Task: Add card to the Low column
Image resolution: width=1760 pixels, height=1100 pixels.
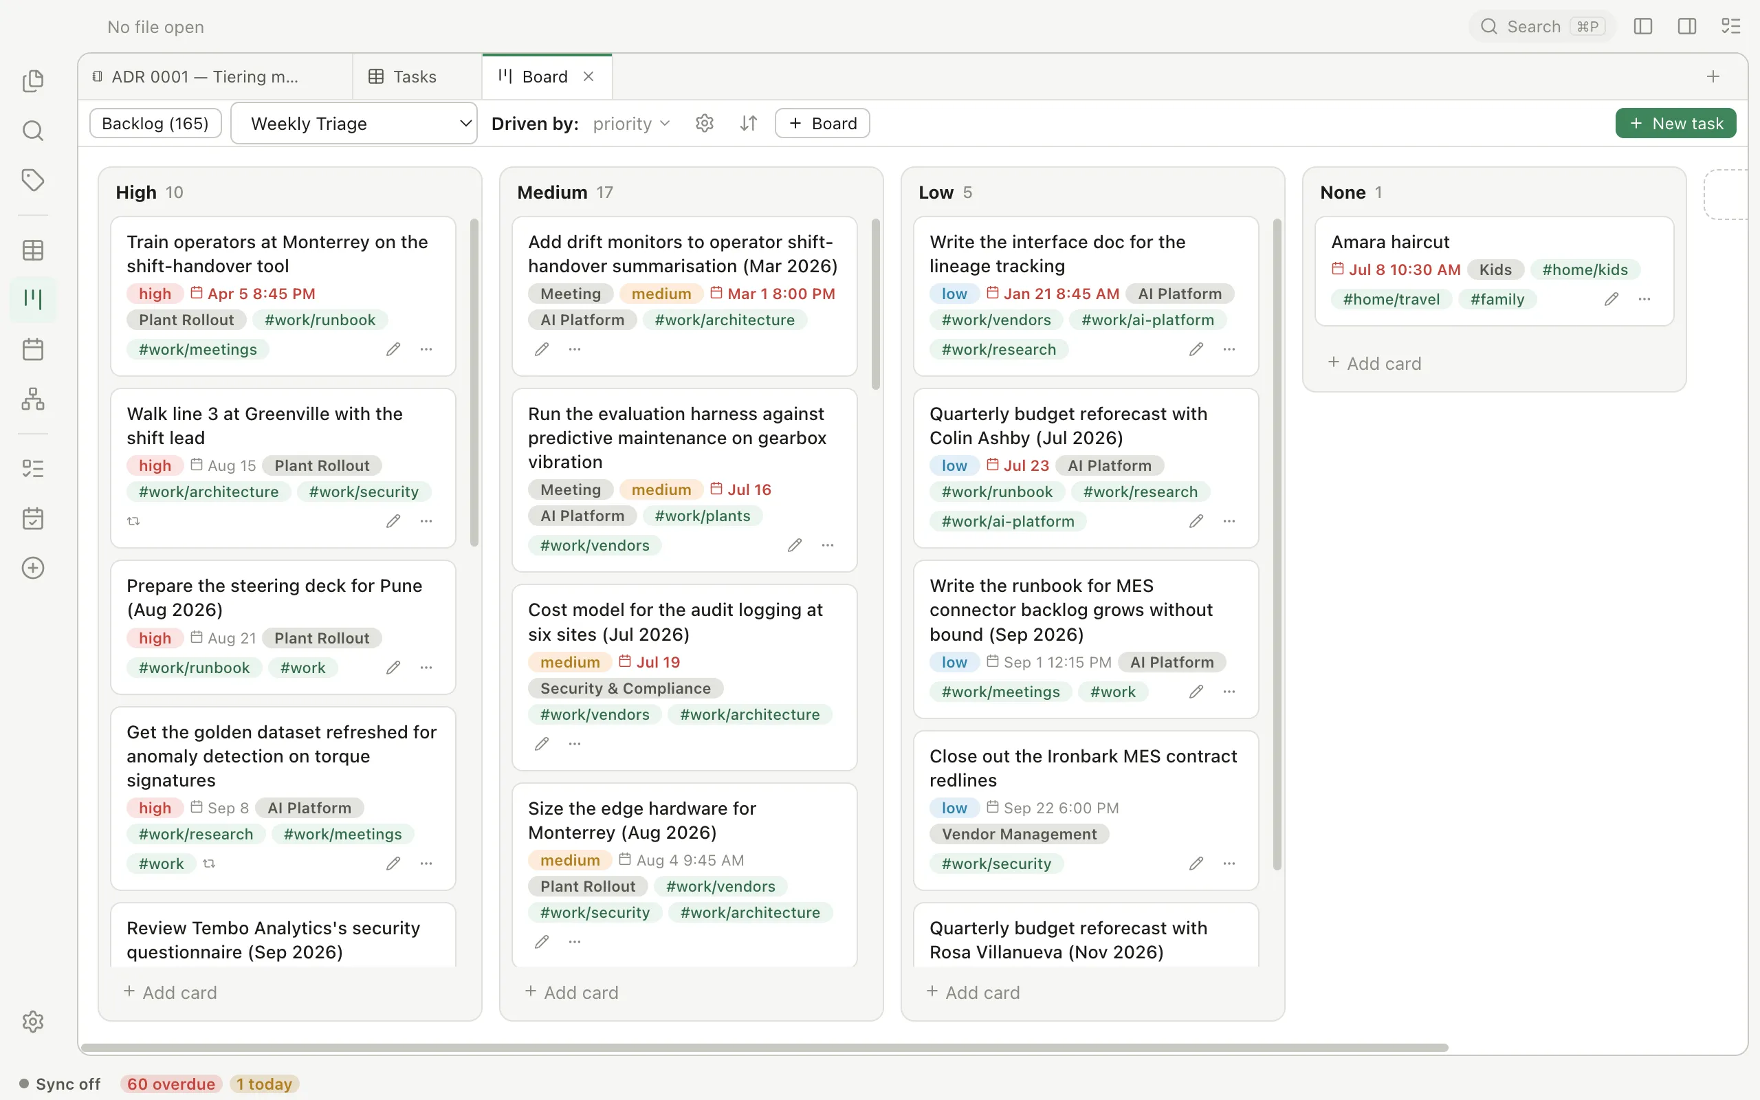Action: (x=973, y=992)
